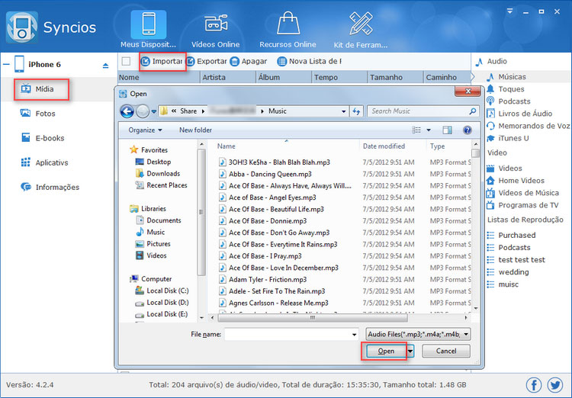Viewport: 572px width, 398px height.
Task: Click the Twitter icon in status bar
Action: pos(554,385)
